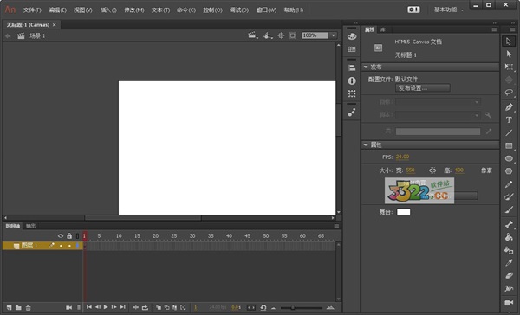Select the Eraser tool
Viewport: 520px width, 315px height.
click(509, 275)
